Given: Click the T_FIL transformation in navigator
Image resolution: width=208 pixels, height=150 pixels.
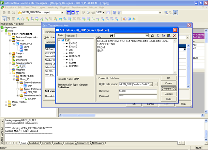Looking at the screenshot, I should (23, 66).
